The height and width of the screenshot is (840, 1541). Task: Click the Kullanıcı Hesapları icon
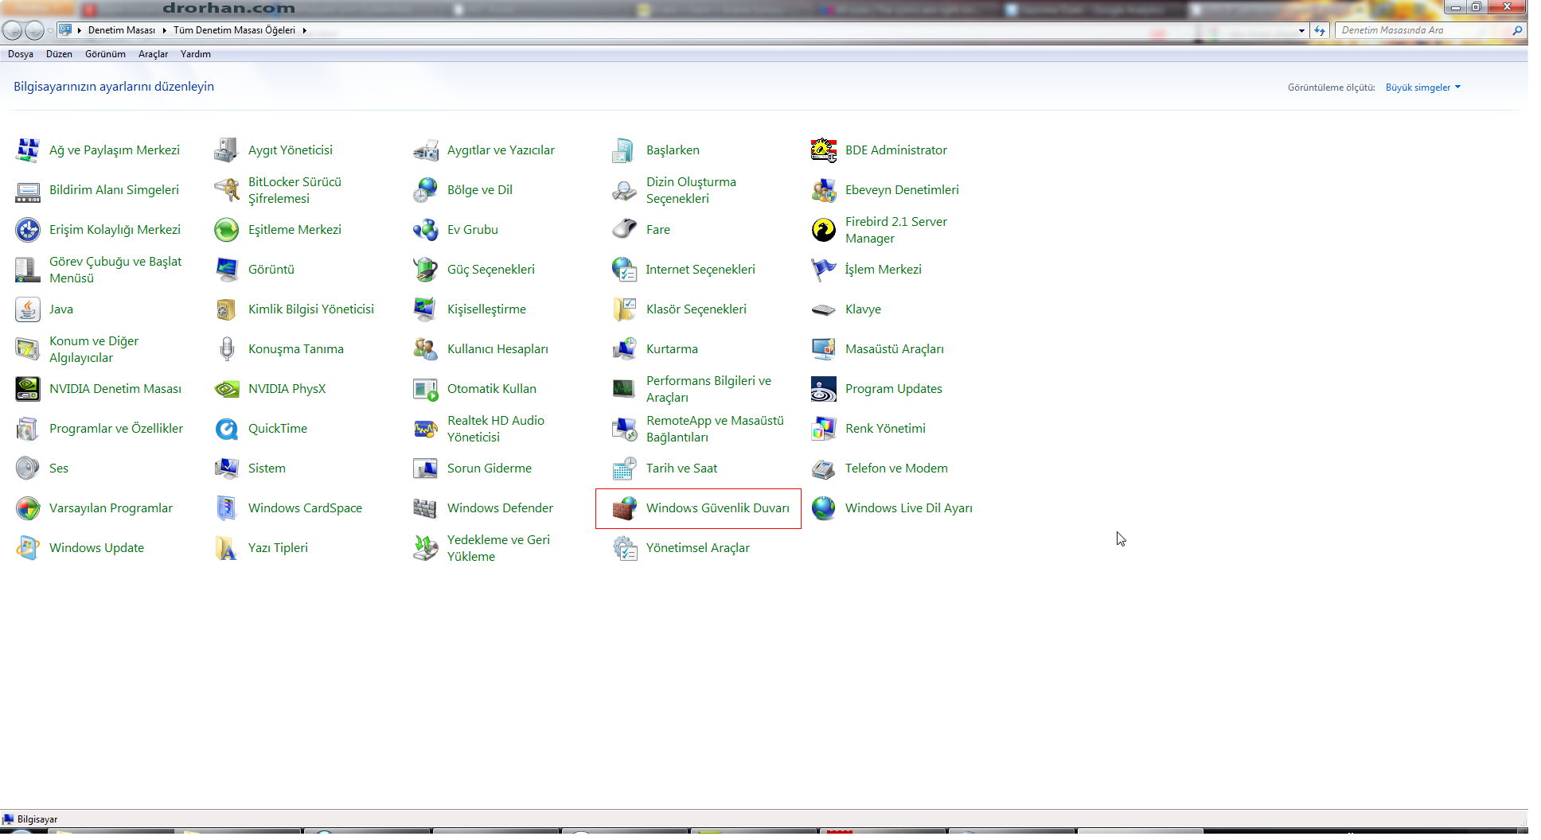click(426, 349)
